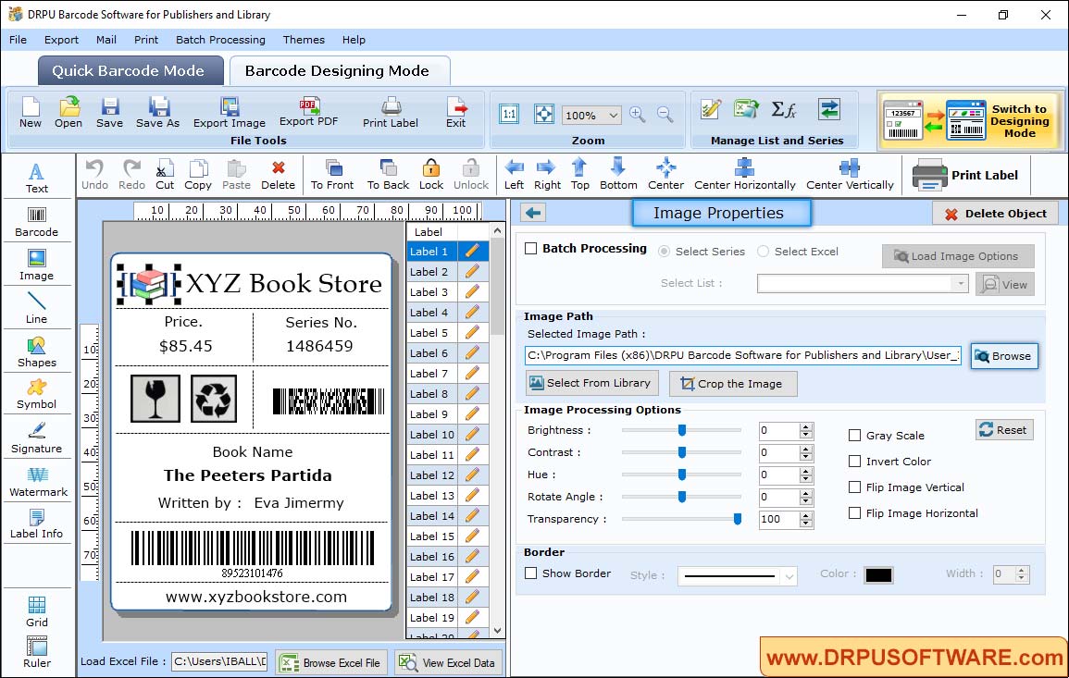Select the Image tool in the sidebar

pyautogui.click(x=37, y=265)
